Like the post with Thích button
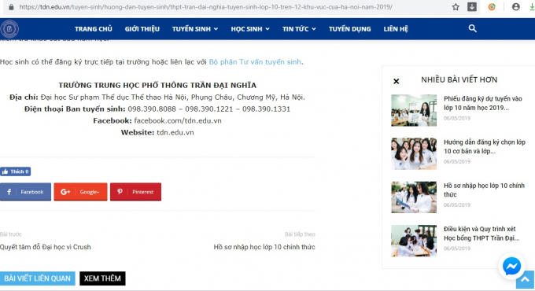The height and width of the screenshot is (291, 535). pos(16,171)
